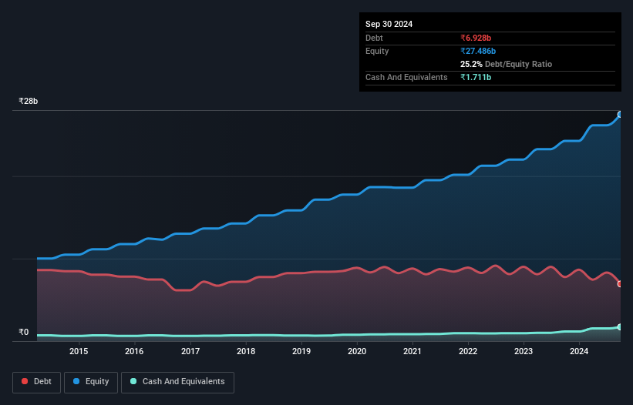Viewport: 633px width, 405px height.
Task: Select the 2021 x-axis label
Action: click(x=412, y=351)
